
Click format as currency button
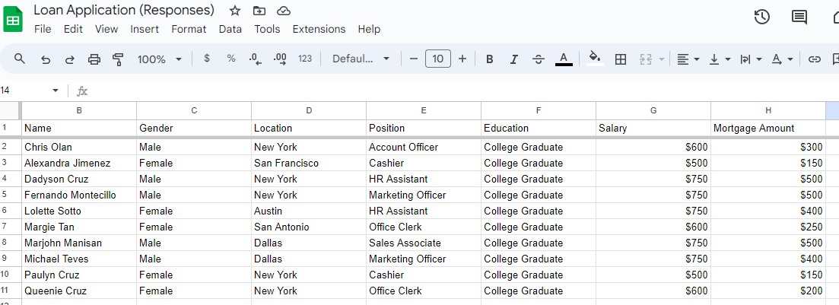coord(207,59)
